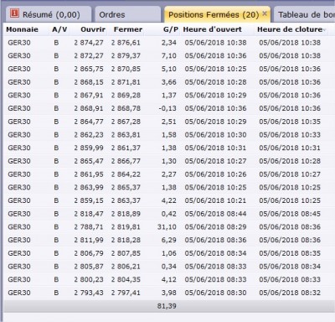
Task: Click the red alert icon on Résumé tab
Action: pos(14,13)
